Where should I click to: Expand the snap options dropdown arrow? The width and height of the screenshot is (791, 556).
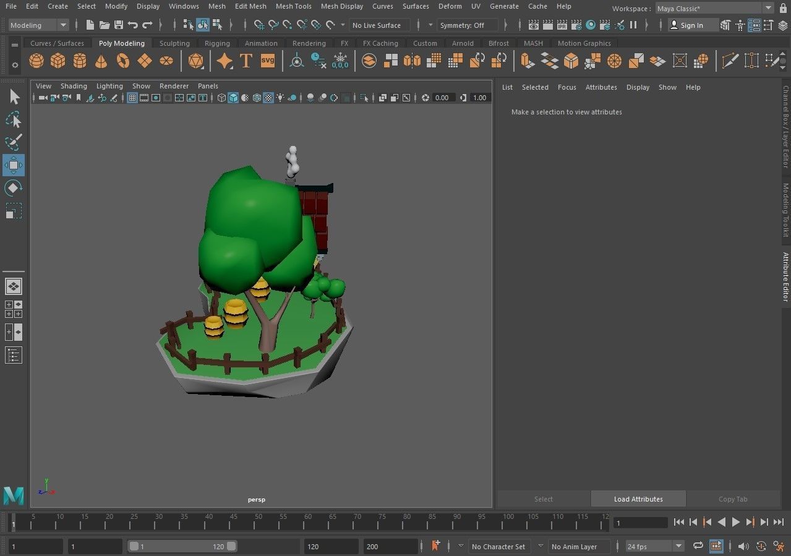pos(343,25)
